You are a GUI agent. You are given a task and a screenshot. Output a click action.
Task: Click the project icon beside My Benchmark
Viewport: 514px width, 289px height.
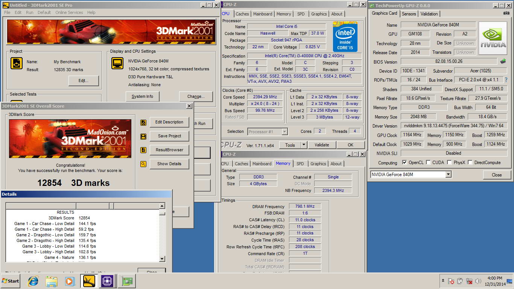coord(17,63)
